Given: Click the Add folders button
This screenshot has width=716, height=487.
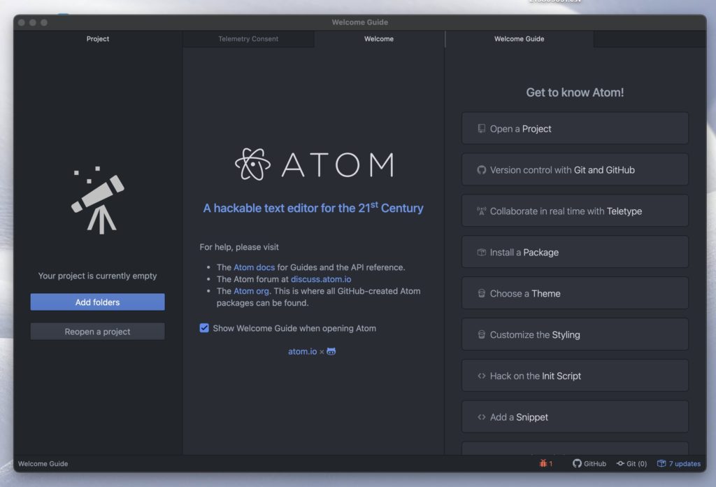Looking at the screenshot, I should [x=98, y=302].
